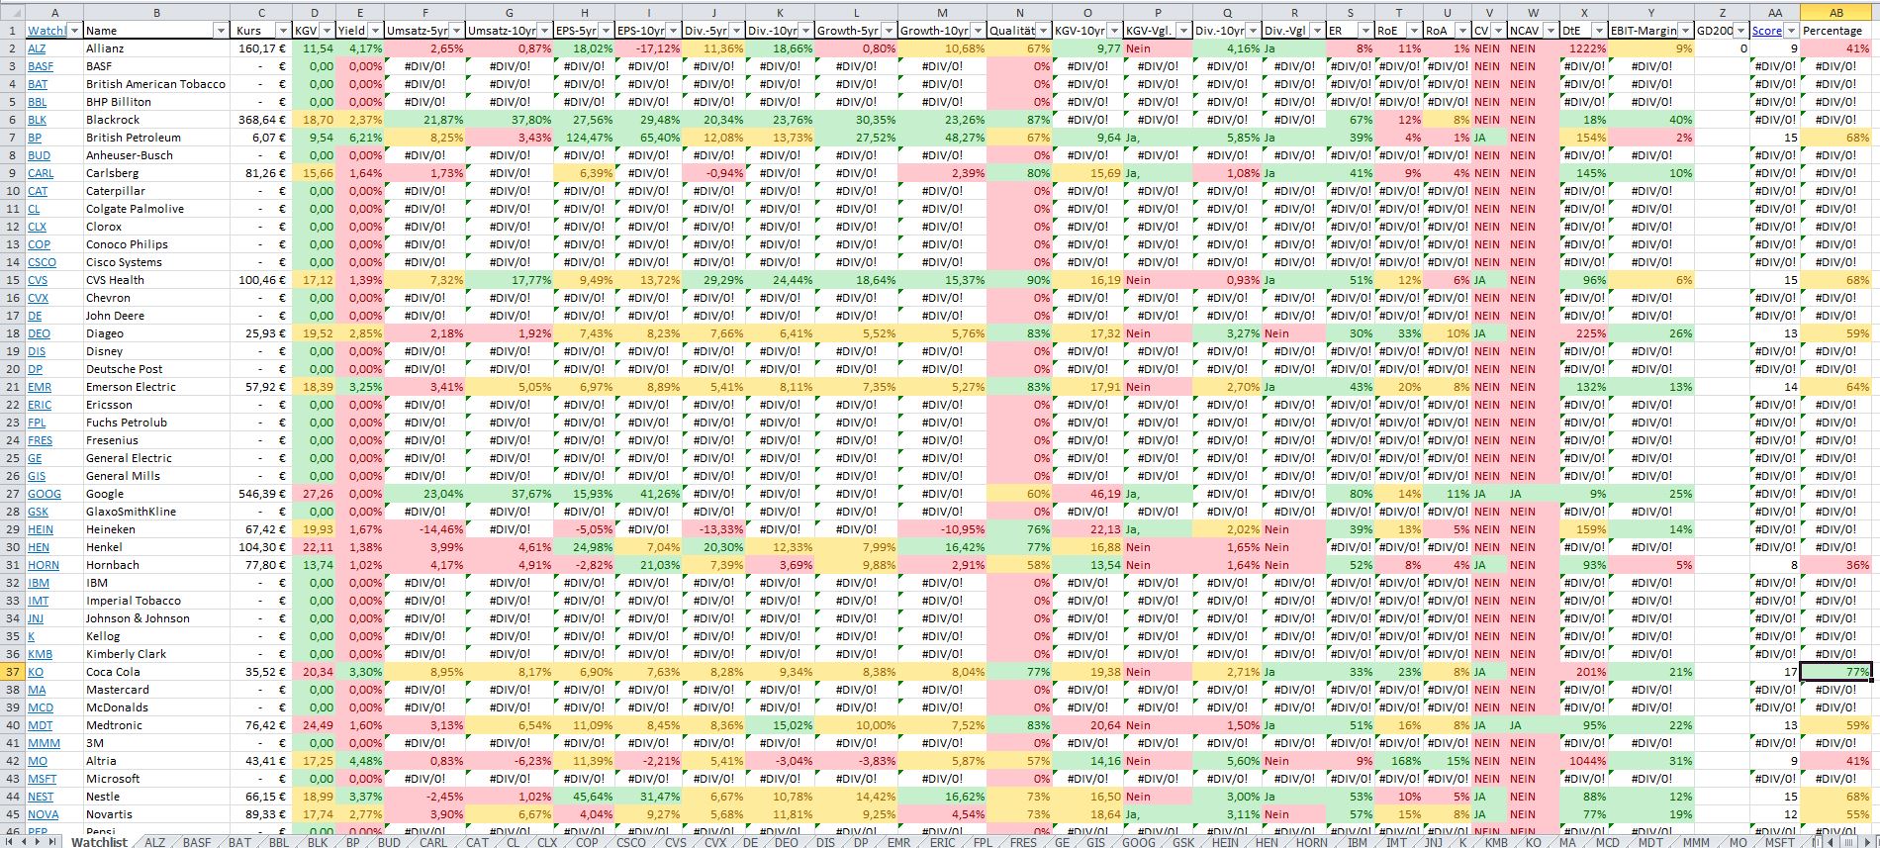
Task: Follow the ALZ hyperlink in column A
Action: pos(37,48)
